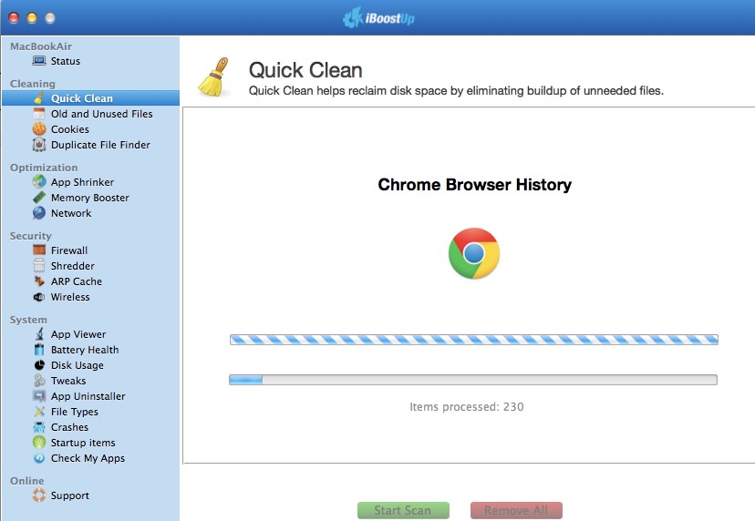Click the Crashes icon
This screenshot has height=521, width=755.
(x=39, y=427)
